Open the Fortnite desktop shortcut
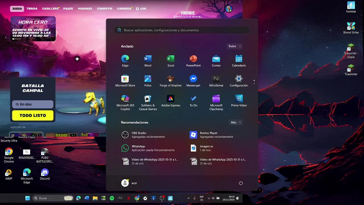The height and width of the screenshot is (205, 364). 351,7
